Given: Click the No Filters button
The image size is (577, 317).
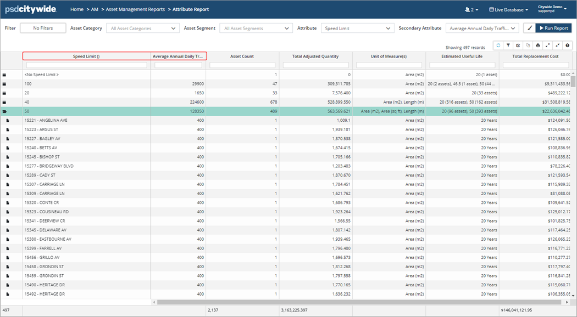Looking at the screenshot, I should coord(43,28).
